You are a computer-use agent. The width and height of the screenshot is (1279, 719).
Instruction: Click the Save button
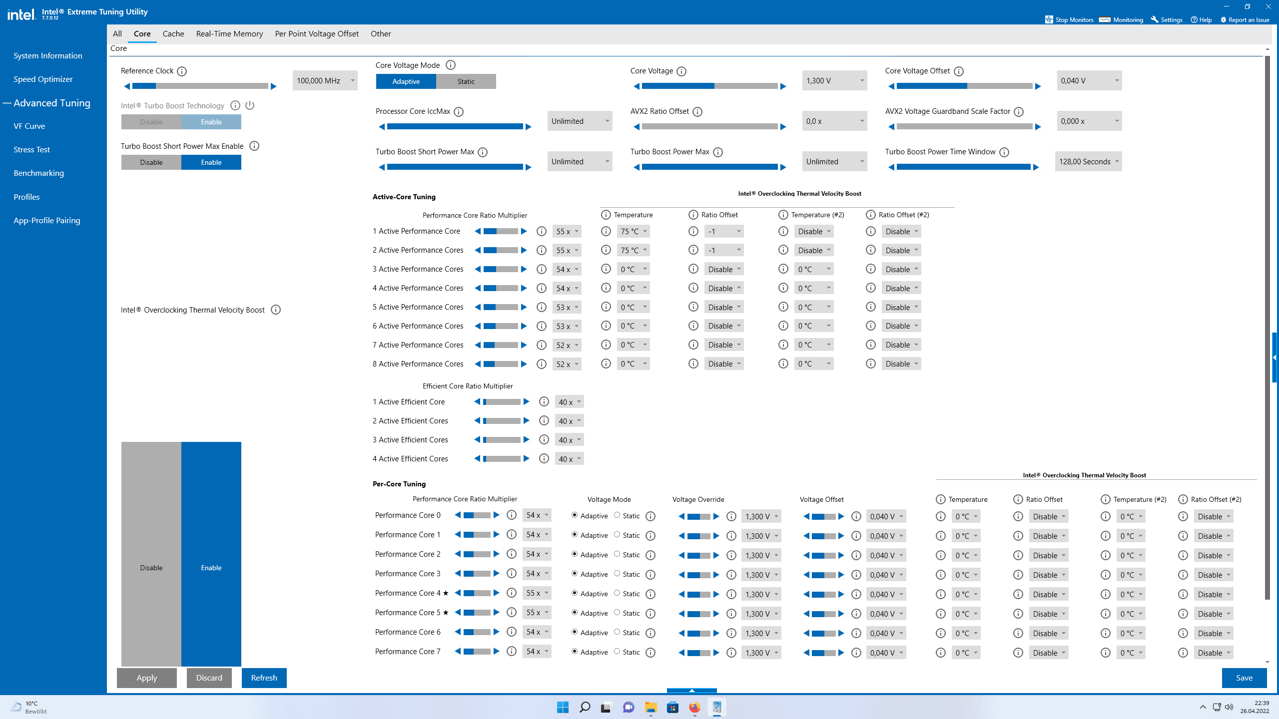click(1244, 678)
